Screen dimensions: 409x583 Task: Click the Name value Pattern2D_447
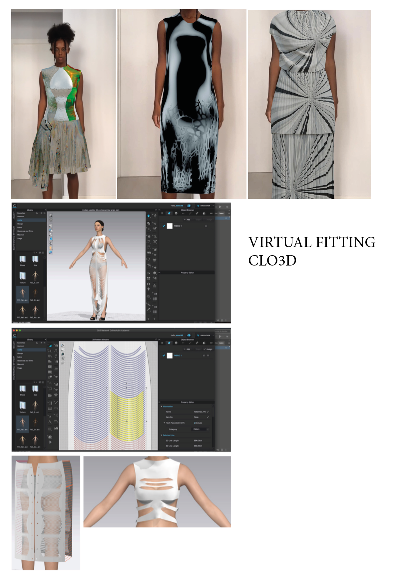(x=200, y=412)
